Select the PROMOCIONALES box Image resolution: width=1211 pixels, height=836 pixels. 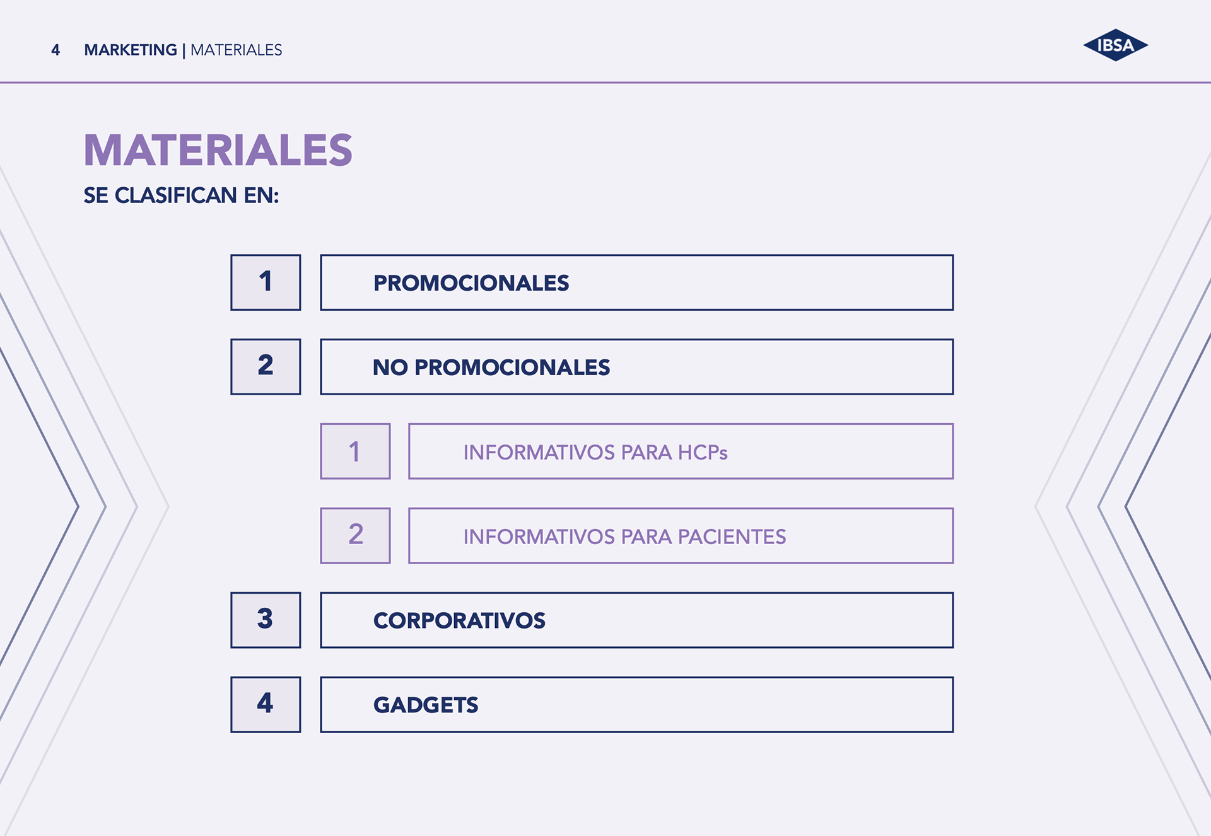point(636,282)
